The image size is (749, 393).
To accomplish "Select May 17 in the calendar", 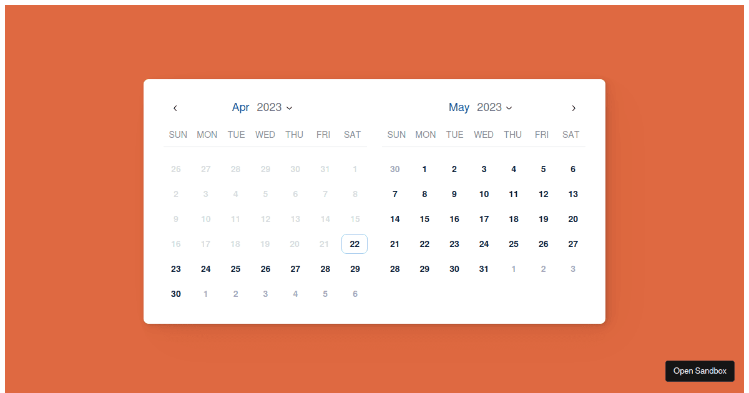I will (x=484, y=219).
